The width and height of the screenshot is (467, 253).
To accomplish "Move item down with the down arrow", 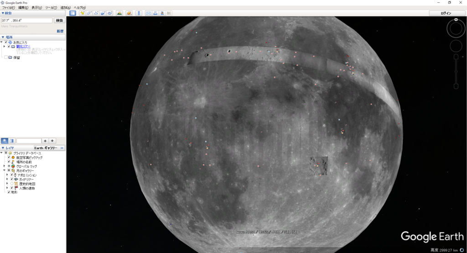I will pos(52,141).
